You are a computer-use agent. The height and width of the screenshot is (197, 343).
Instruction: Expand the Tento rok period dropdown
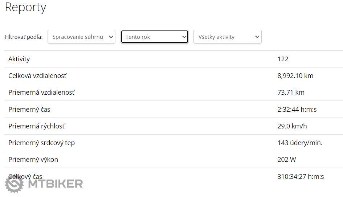coord(154,37)
